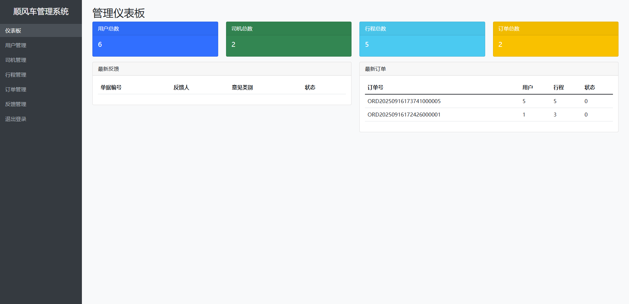The height and width of the screenshot is (304, 629).
Task: Click the yellow 订单总数 card
Action: tap(555, 39)
